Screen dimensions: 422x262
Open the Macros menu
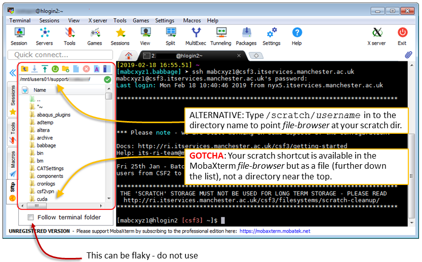[192, 20]
